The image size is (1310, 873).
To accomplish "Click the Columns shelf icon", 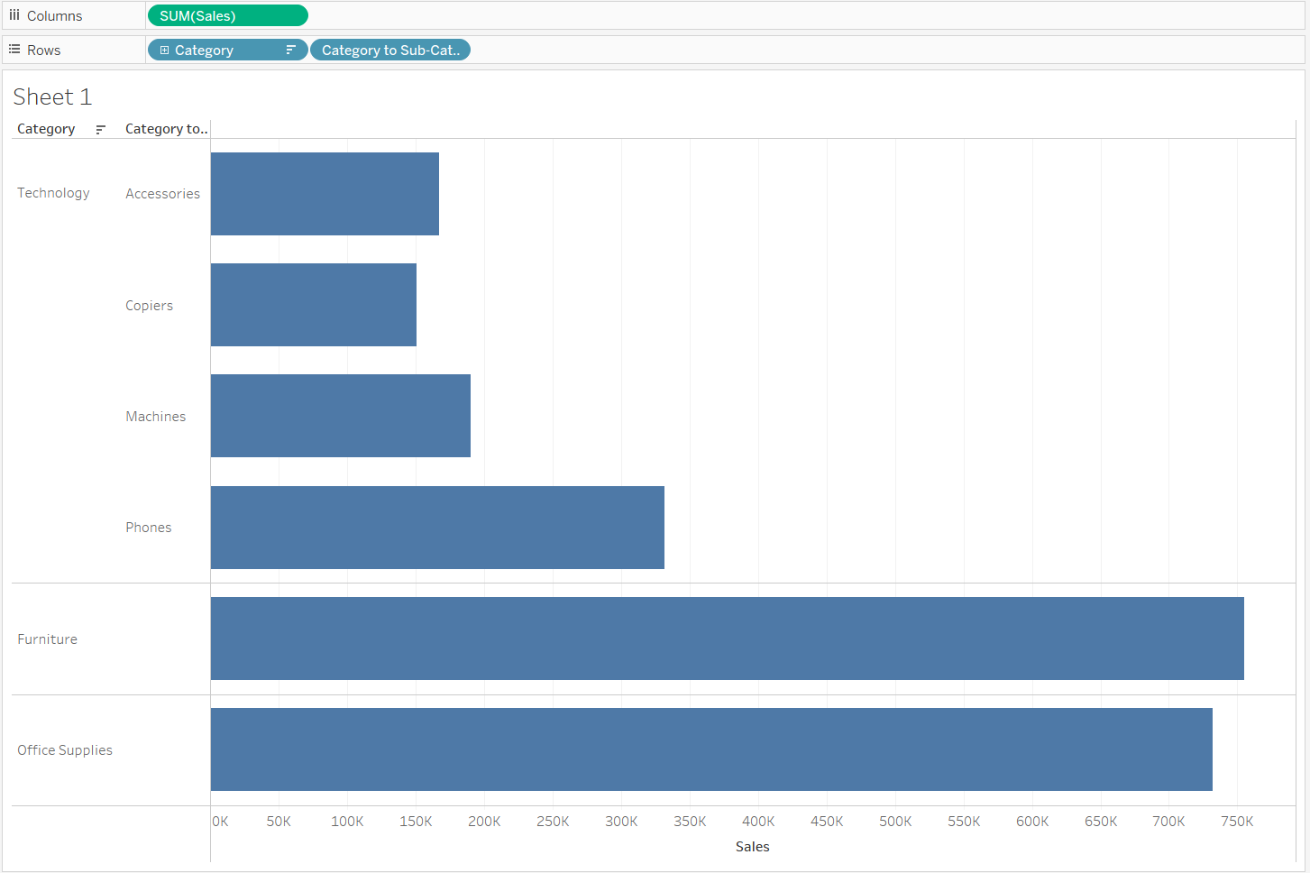I will tap(14, 15).
